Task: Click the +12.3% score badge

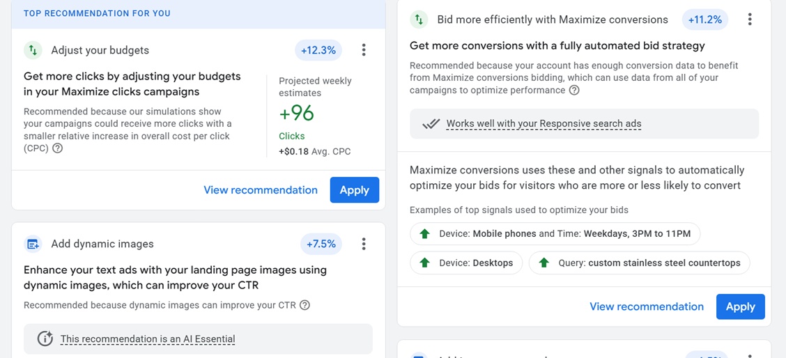Action: pyautogui.click(x=318, y=50)
